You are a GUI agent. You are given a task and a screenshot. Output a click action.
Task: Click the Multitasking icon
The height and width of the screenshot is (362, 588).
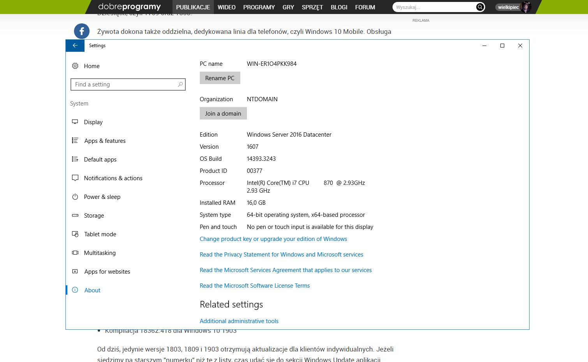click(75, 253)
